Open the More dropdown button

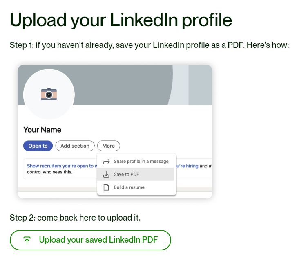[x=109, y=146]
